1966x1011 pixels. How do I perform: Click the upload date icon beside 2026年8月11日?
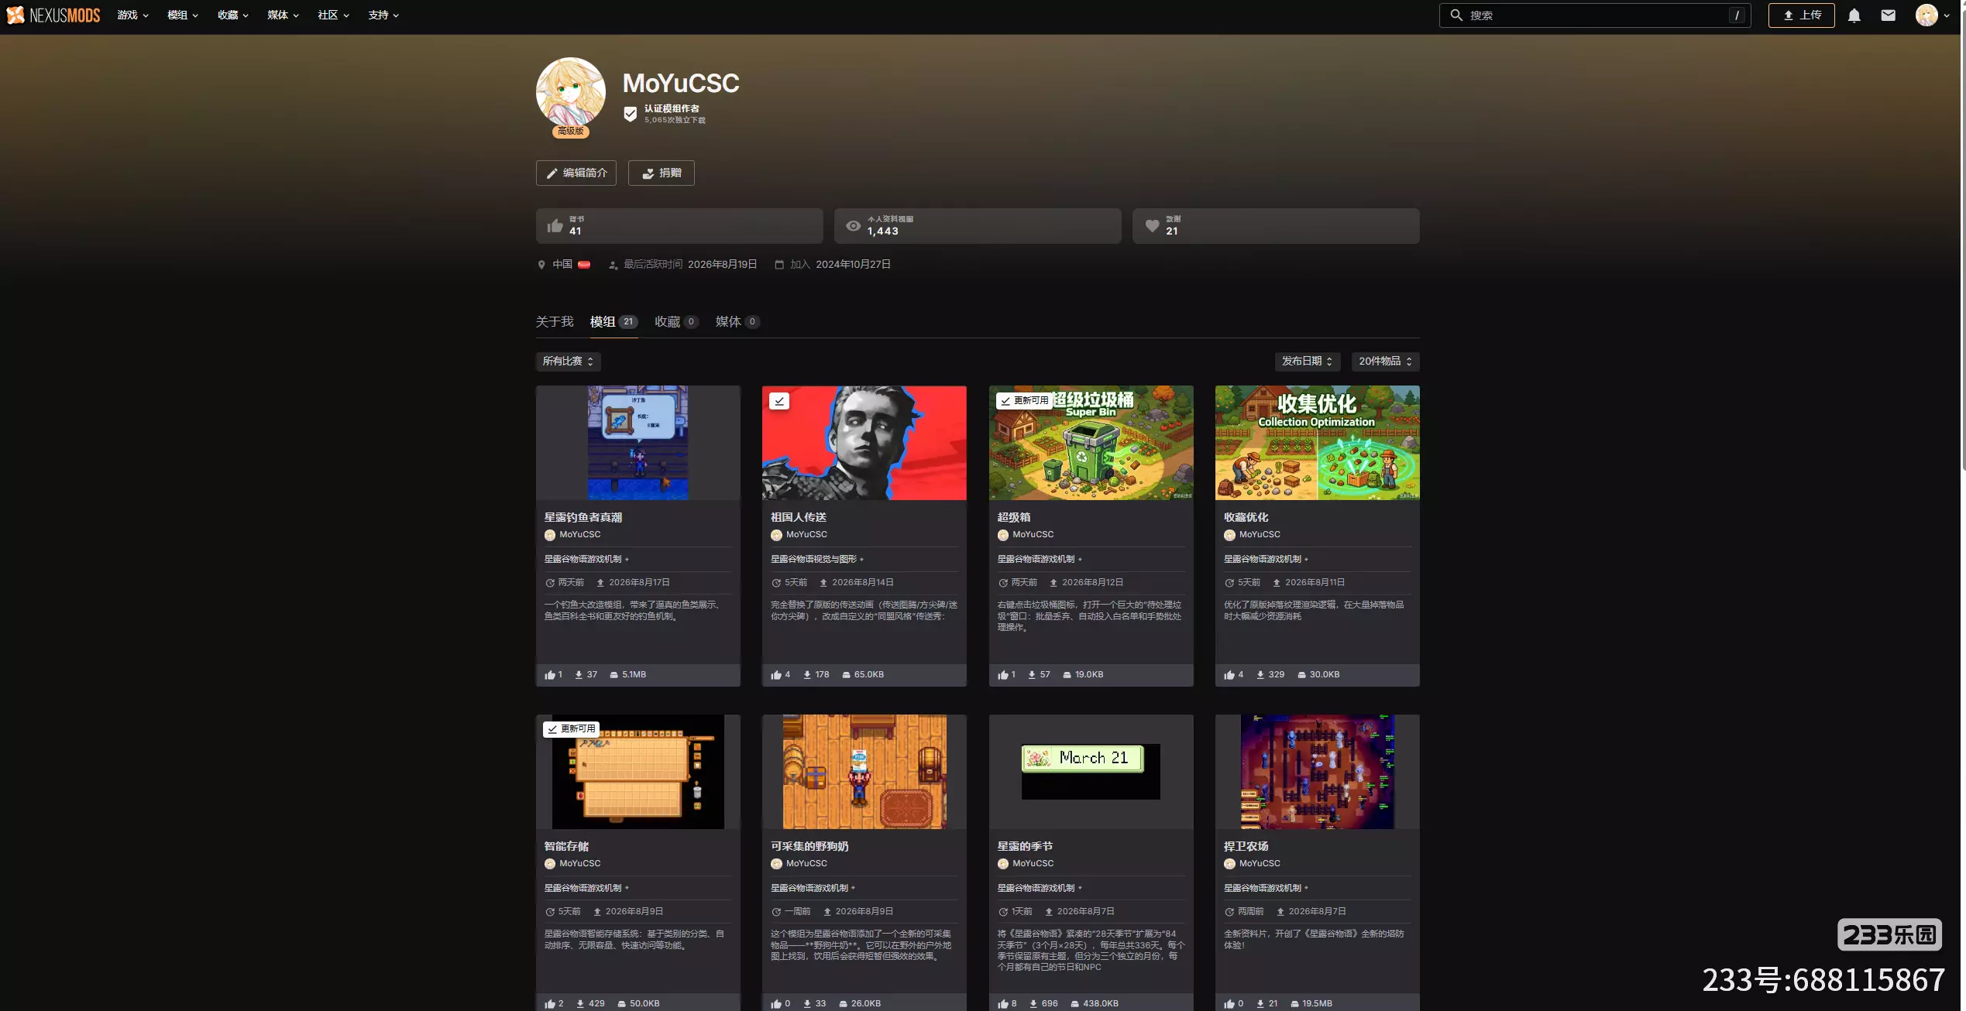(x=1277, y=583)
